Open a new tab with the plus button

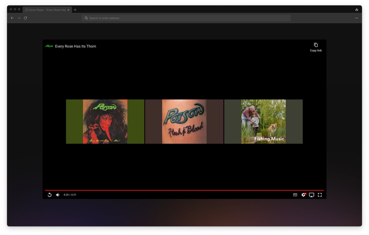click(75, 10)
